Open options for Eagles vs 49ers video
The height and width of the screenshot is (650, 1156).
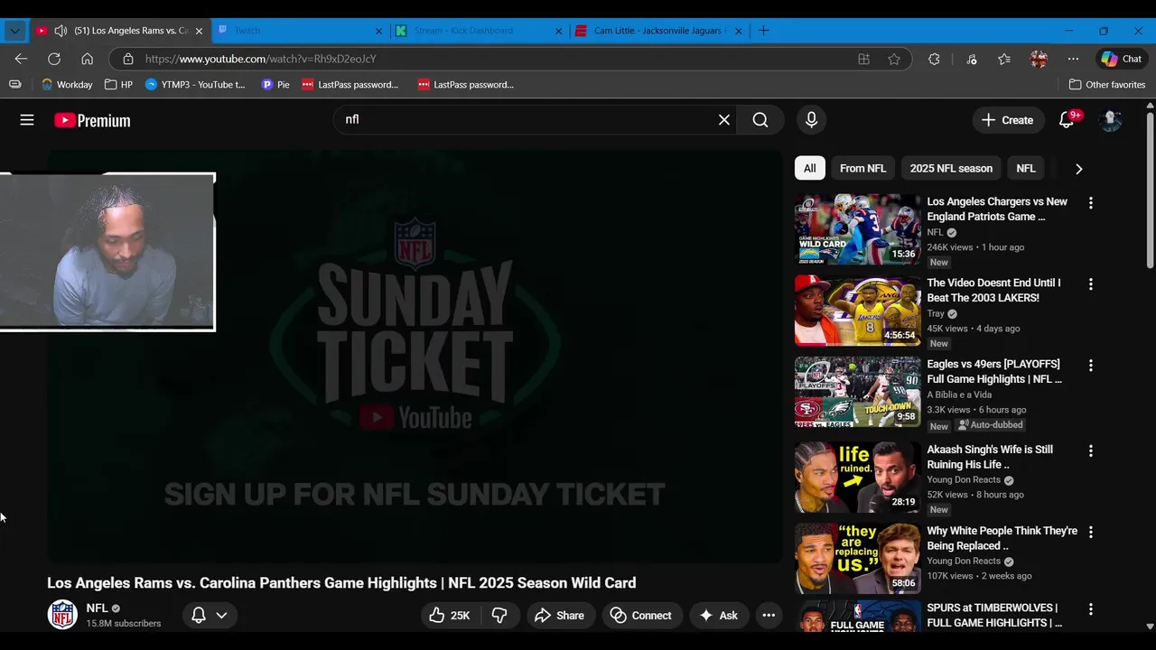1090,366
